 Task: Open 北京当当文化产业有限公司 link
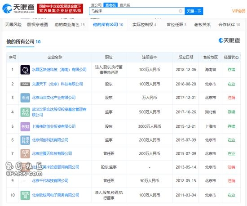pyautogui.click(x=54, y=98)
